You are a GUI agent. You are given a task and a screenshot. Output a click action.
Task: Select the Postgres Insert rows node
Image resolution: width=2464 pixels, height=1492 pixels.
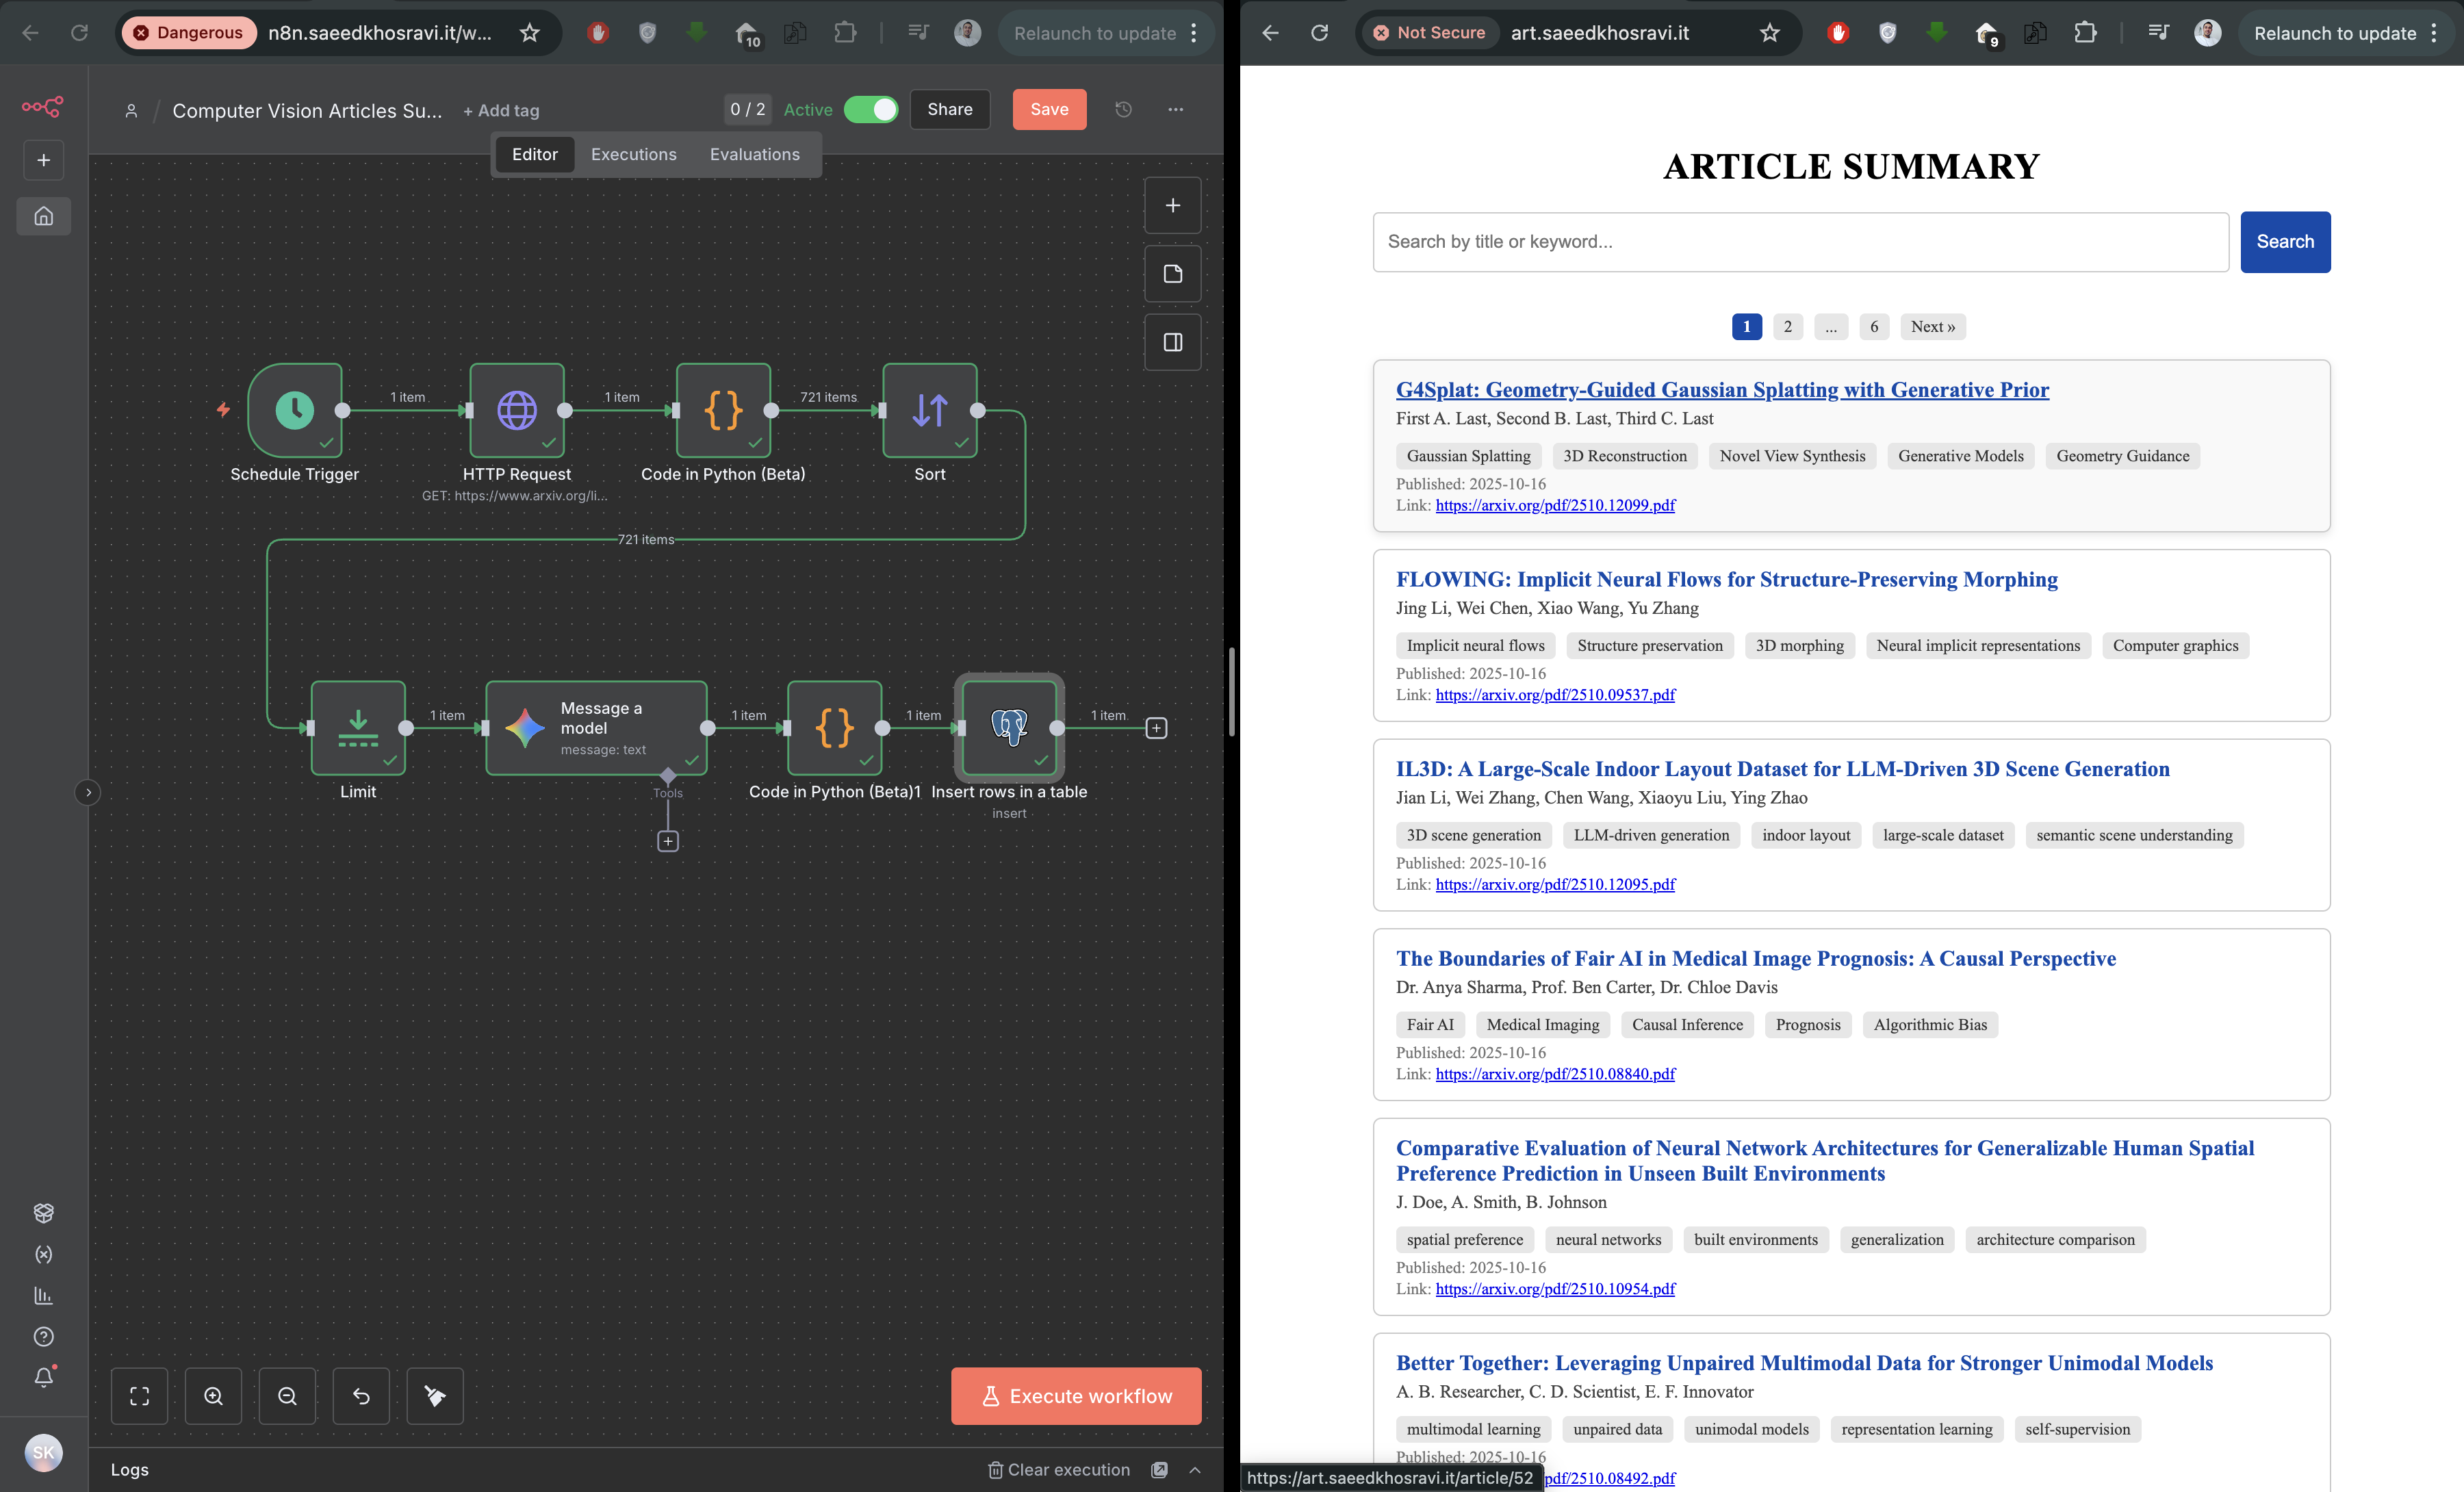point(1009,727)
